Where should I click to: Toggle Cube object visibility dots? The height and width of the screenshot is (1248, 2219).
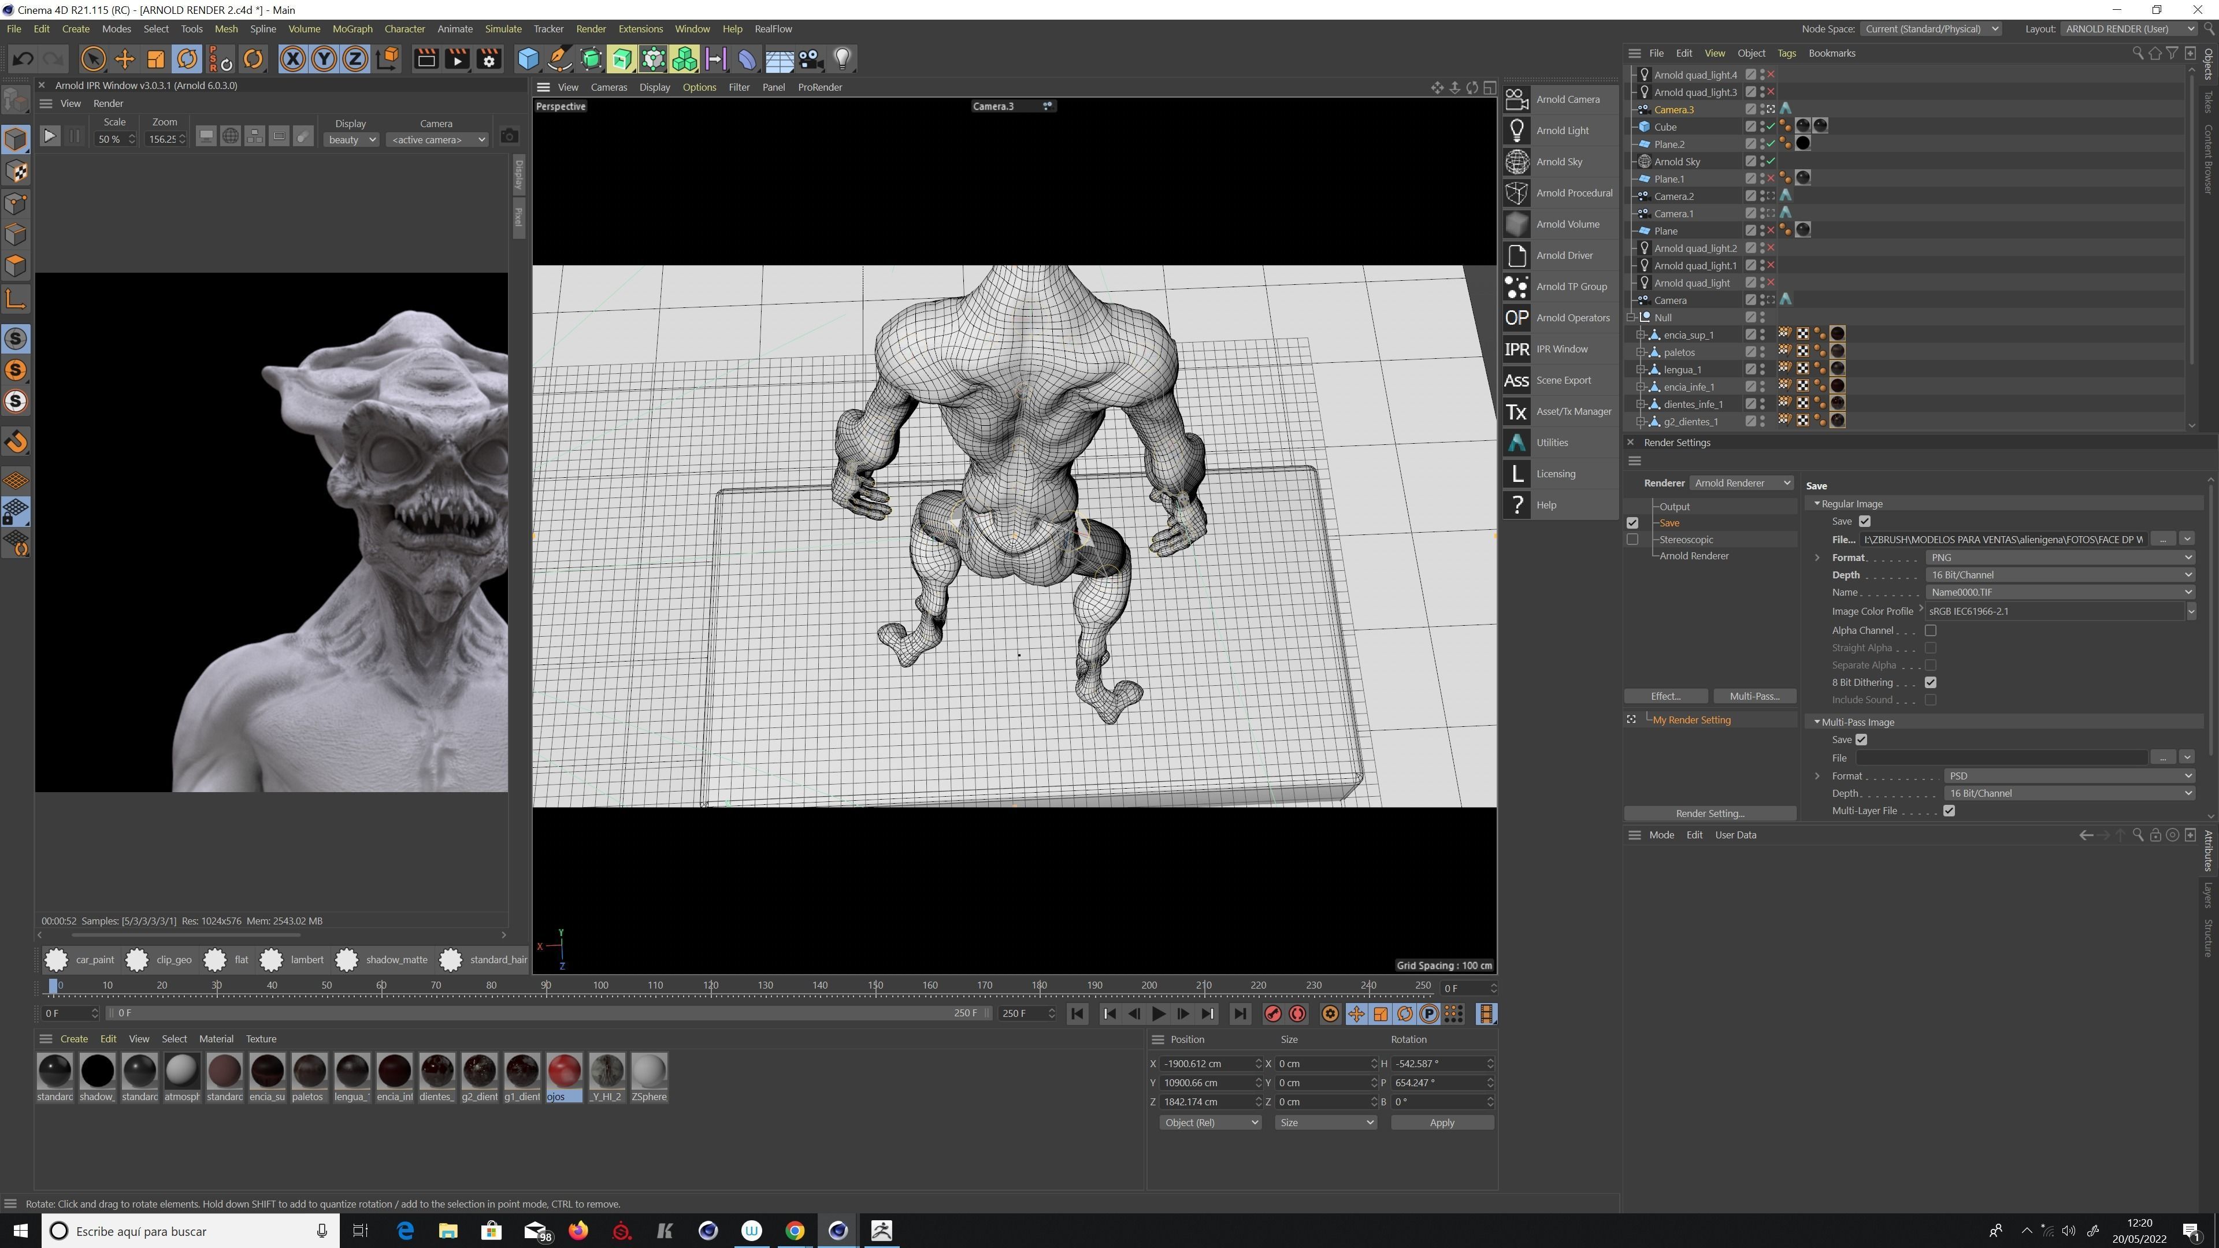tap(1762, 127)
